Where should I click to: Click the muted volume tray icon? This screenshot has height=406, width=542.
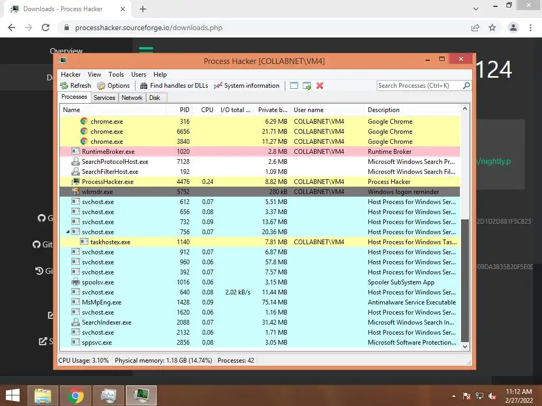492,396
